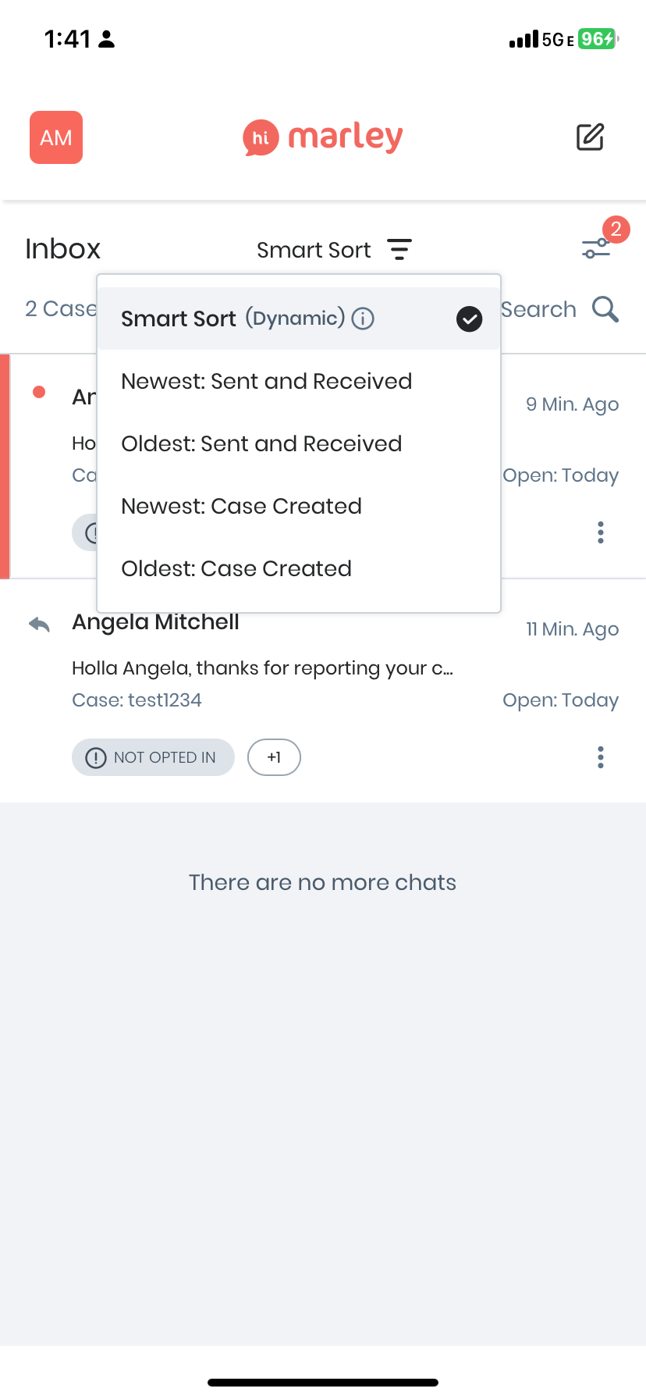Viewport: 646px width, 1399px height.
Task: Choose Oldest: Case Created sort
Action: (236, 568)
